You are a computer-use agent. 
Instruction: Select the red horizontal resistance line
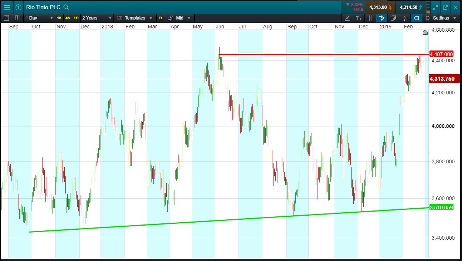(324, 54)
